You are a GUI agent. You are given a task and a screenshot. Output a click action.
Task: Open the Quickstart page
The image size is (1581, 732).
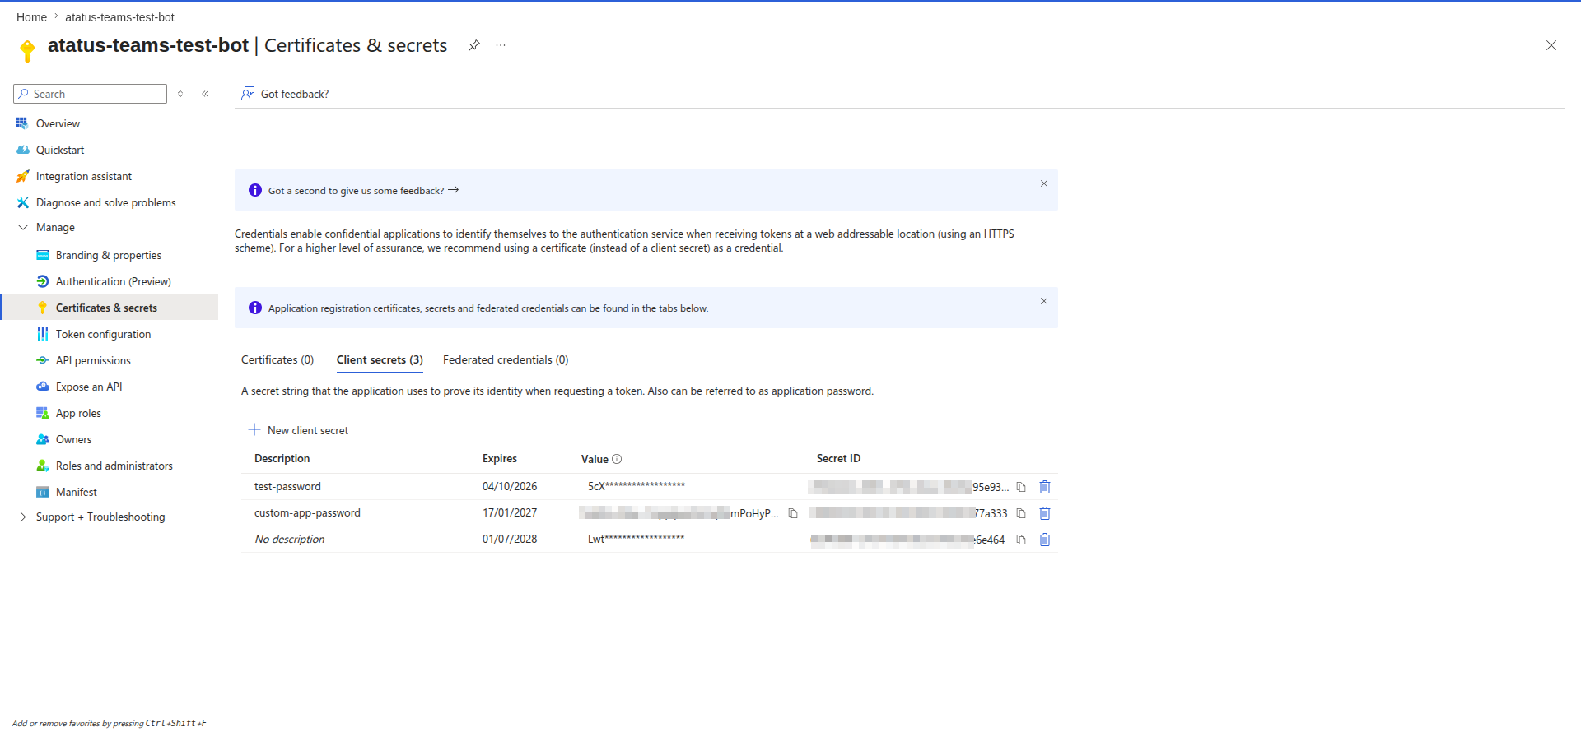pos(60,150)
